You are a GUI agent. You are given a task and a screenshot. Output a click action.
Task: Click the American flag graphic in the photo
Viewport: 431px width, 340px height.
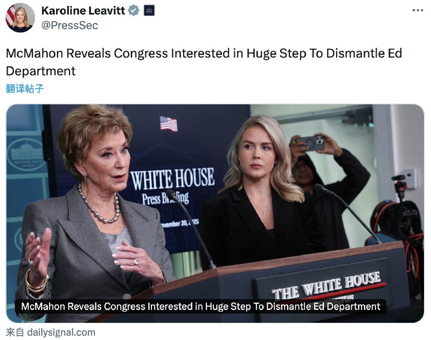[169, 124]
